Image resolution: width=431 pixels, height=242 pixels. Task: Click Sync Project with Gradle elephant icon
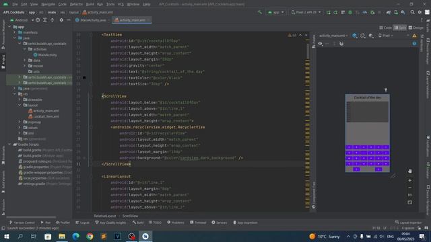pos(389,12)
